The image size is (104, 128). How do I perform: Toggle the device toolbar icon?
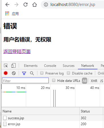13,65
